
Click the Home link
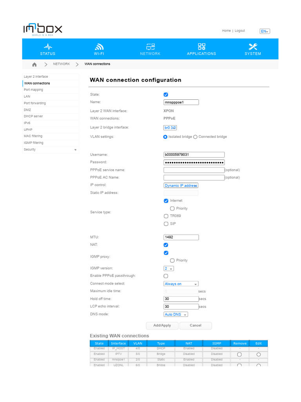point(226,31)
